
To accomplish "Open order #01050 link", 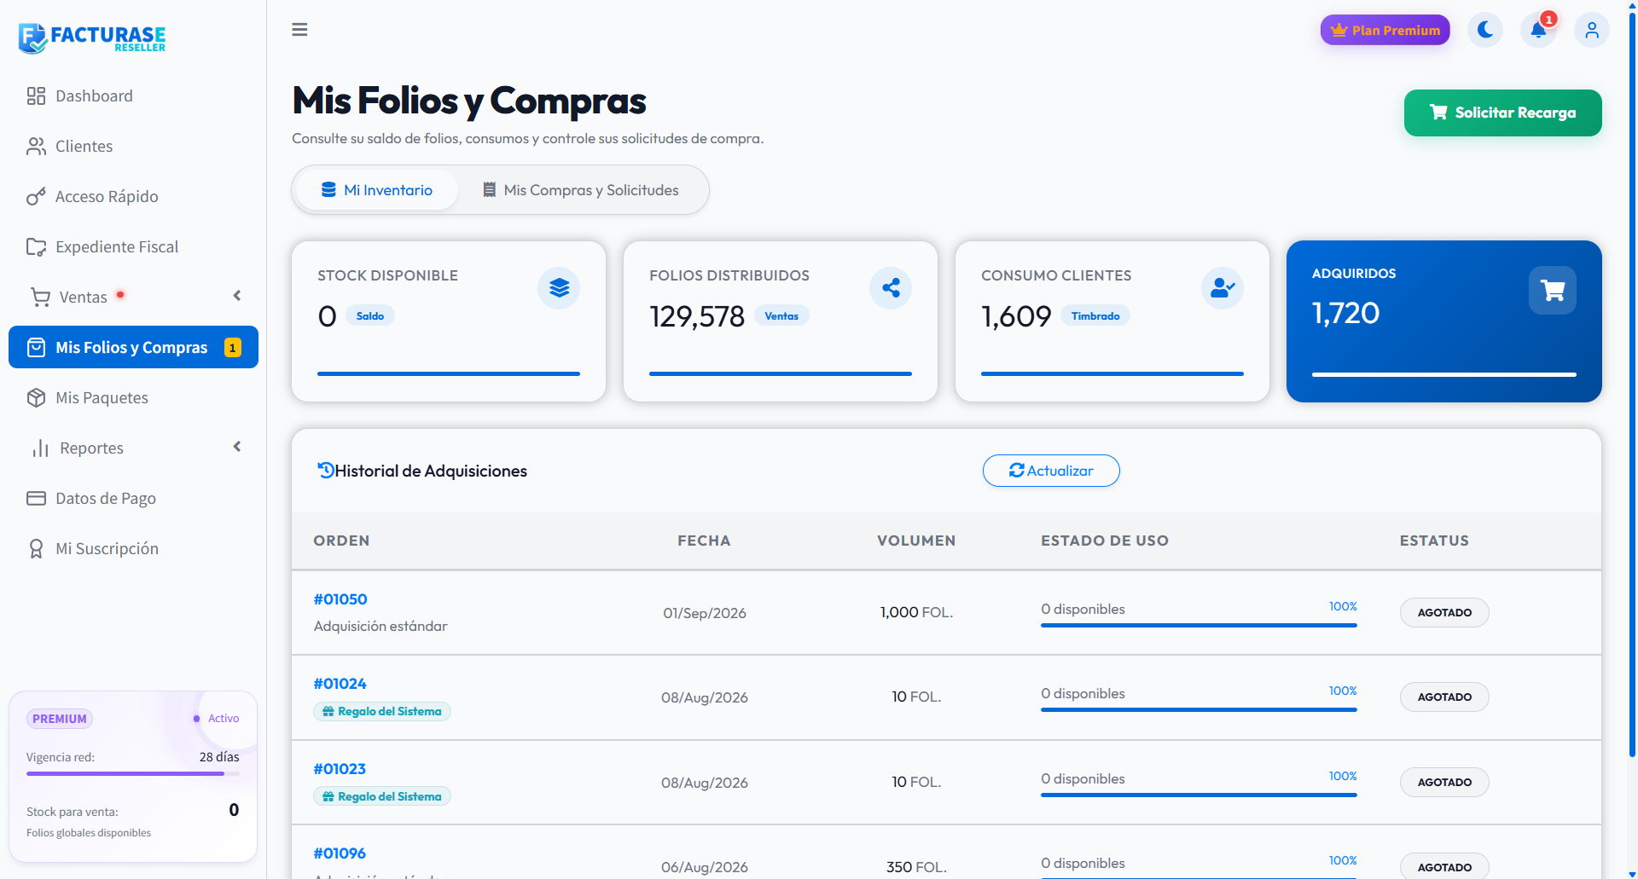I will point(340,599).
